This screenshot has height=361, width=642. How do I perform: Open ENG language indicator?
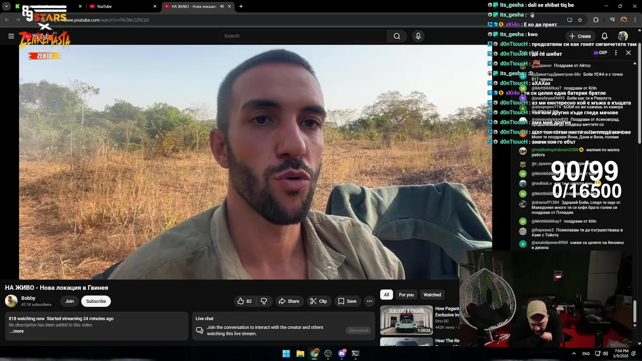(586, 353)
